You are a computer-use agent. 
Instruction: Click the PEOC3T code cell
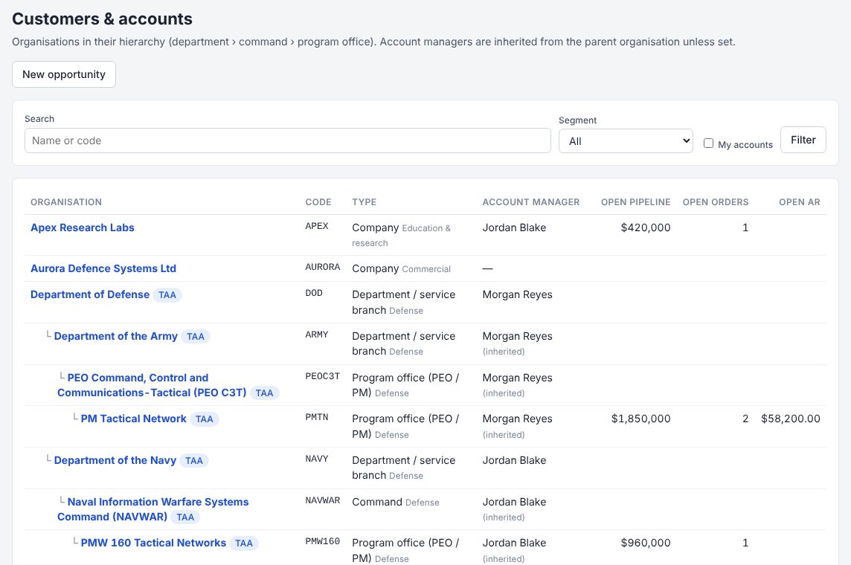pyautogui.click(x=322, y=375)
